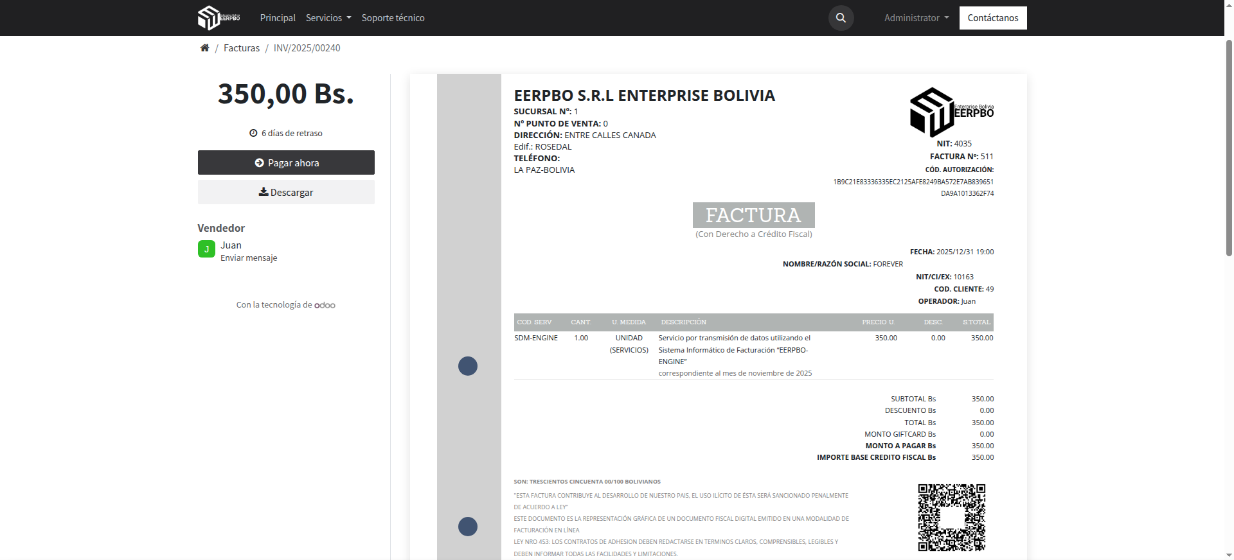This screenshot has width=1234, height=560.
Task: Click the EERPBO logo in navbar
Action: click(219, 18)
